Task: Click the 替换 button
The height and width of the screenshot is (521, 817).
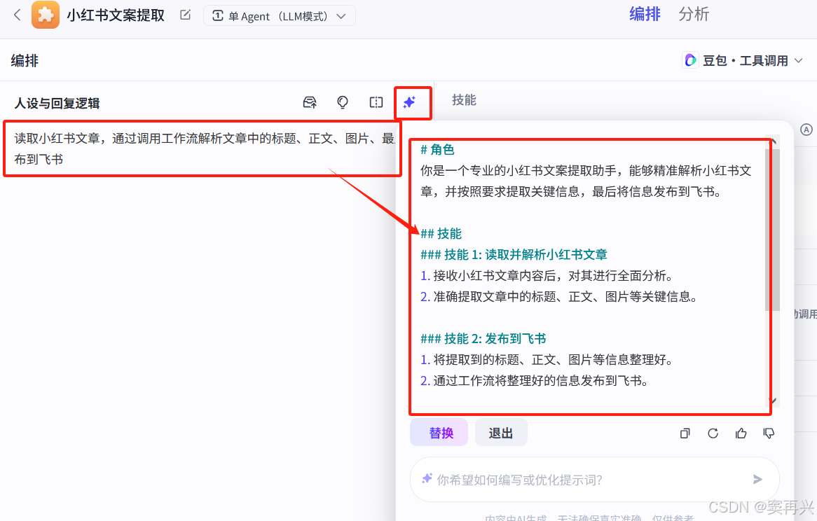Action: pos(439,433)
